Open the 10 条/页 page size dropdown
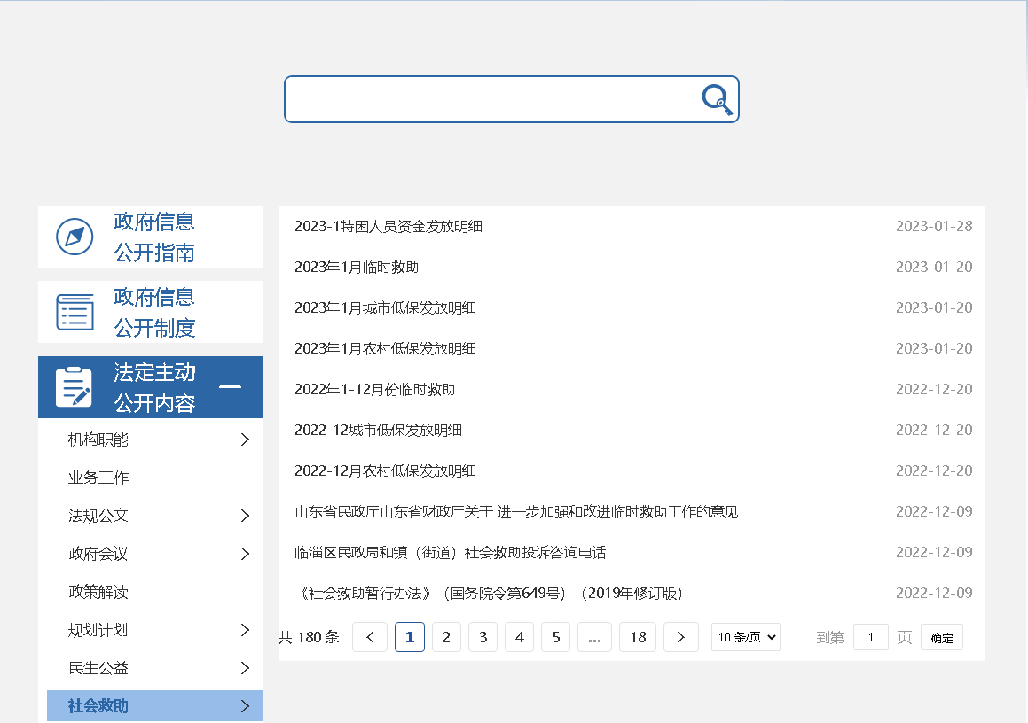 coord(745,637)
